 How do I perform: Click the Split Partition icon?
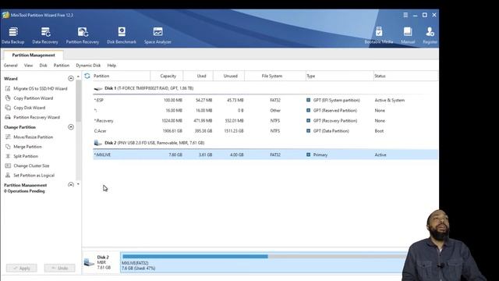(x=8, y=156)
